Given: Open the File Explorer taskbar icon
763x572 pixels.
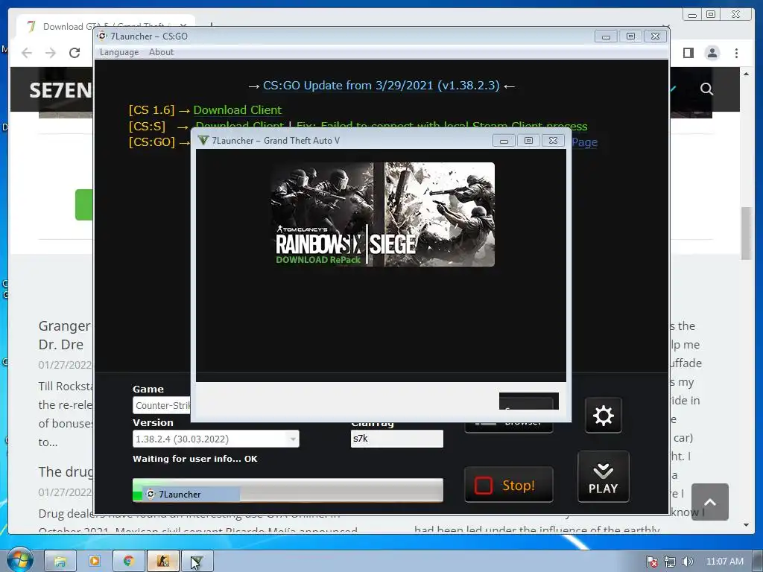Looking at the screenshot, I should 60,562.
